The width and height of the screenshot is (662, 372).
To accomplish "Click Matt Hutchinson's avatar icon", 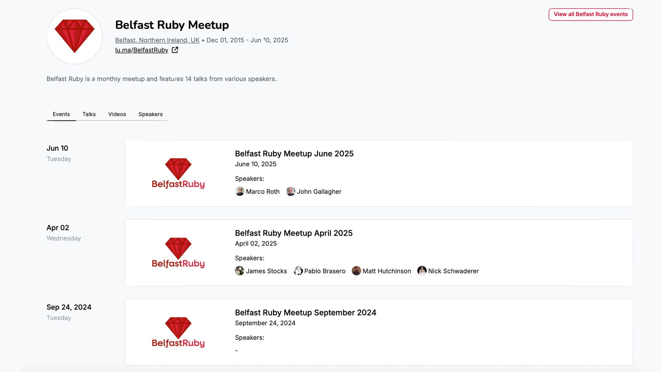I will (356, 271).
